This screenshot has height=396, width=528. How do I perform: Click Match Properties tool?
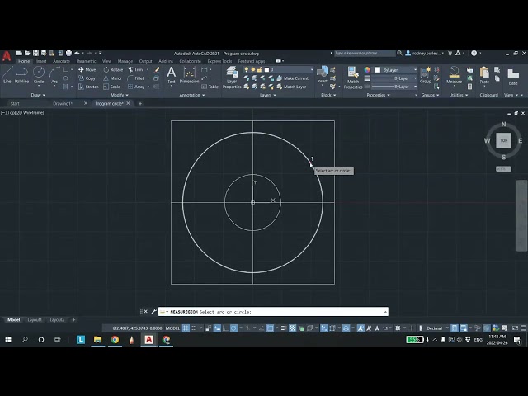[x=353, y=78]
